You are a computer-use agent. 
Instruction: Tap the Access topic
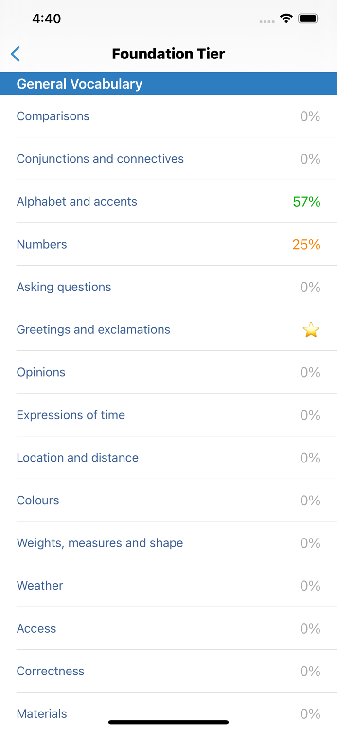tap(36, 628)
